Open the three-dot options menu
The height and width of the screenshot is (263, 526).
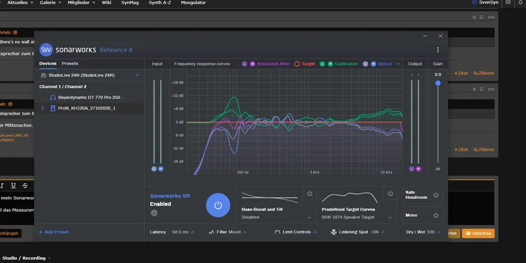click(x=437, y=50)
